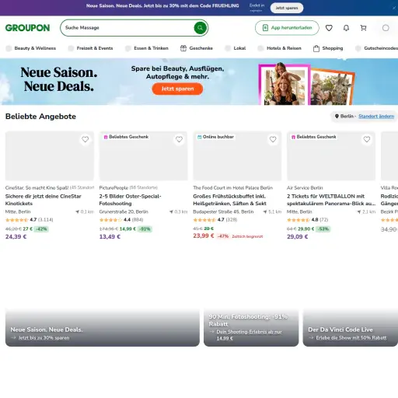Screen dimensions: 398x398
Task: Click the 29,09 € price
Action: [x=298, y=236]
